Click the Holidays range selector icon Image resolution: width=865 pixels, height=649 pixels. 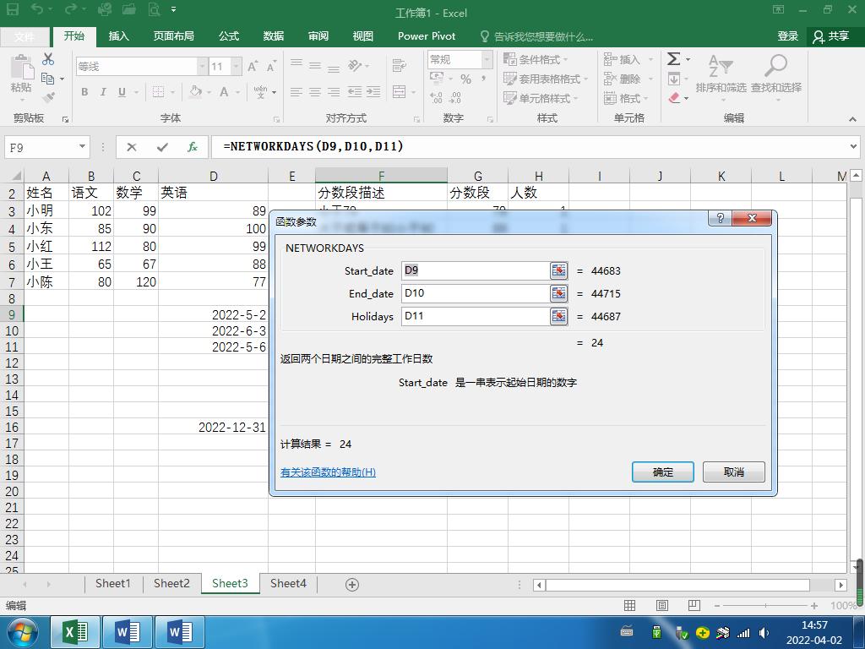558,316
